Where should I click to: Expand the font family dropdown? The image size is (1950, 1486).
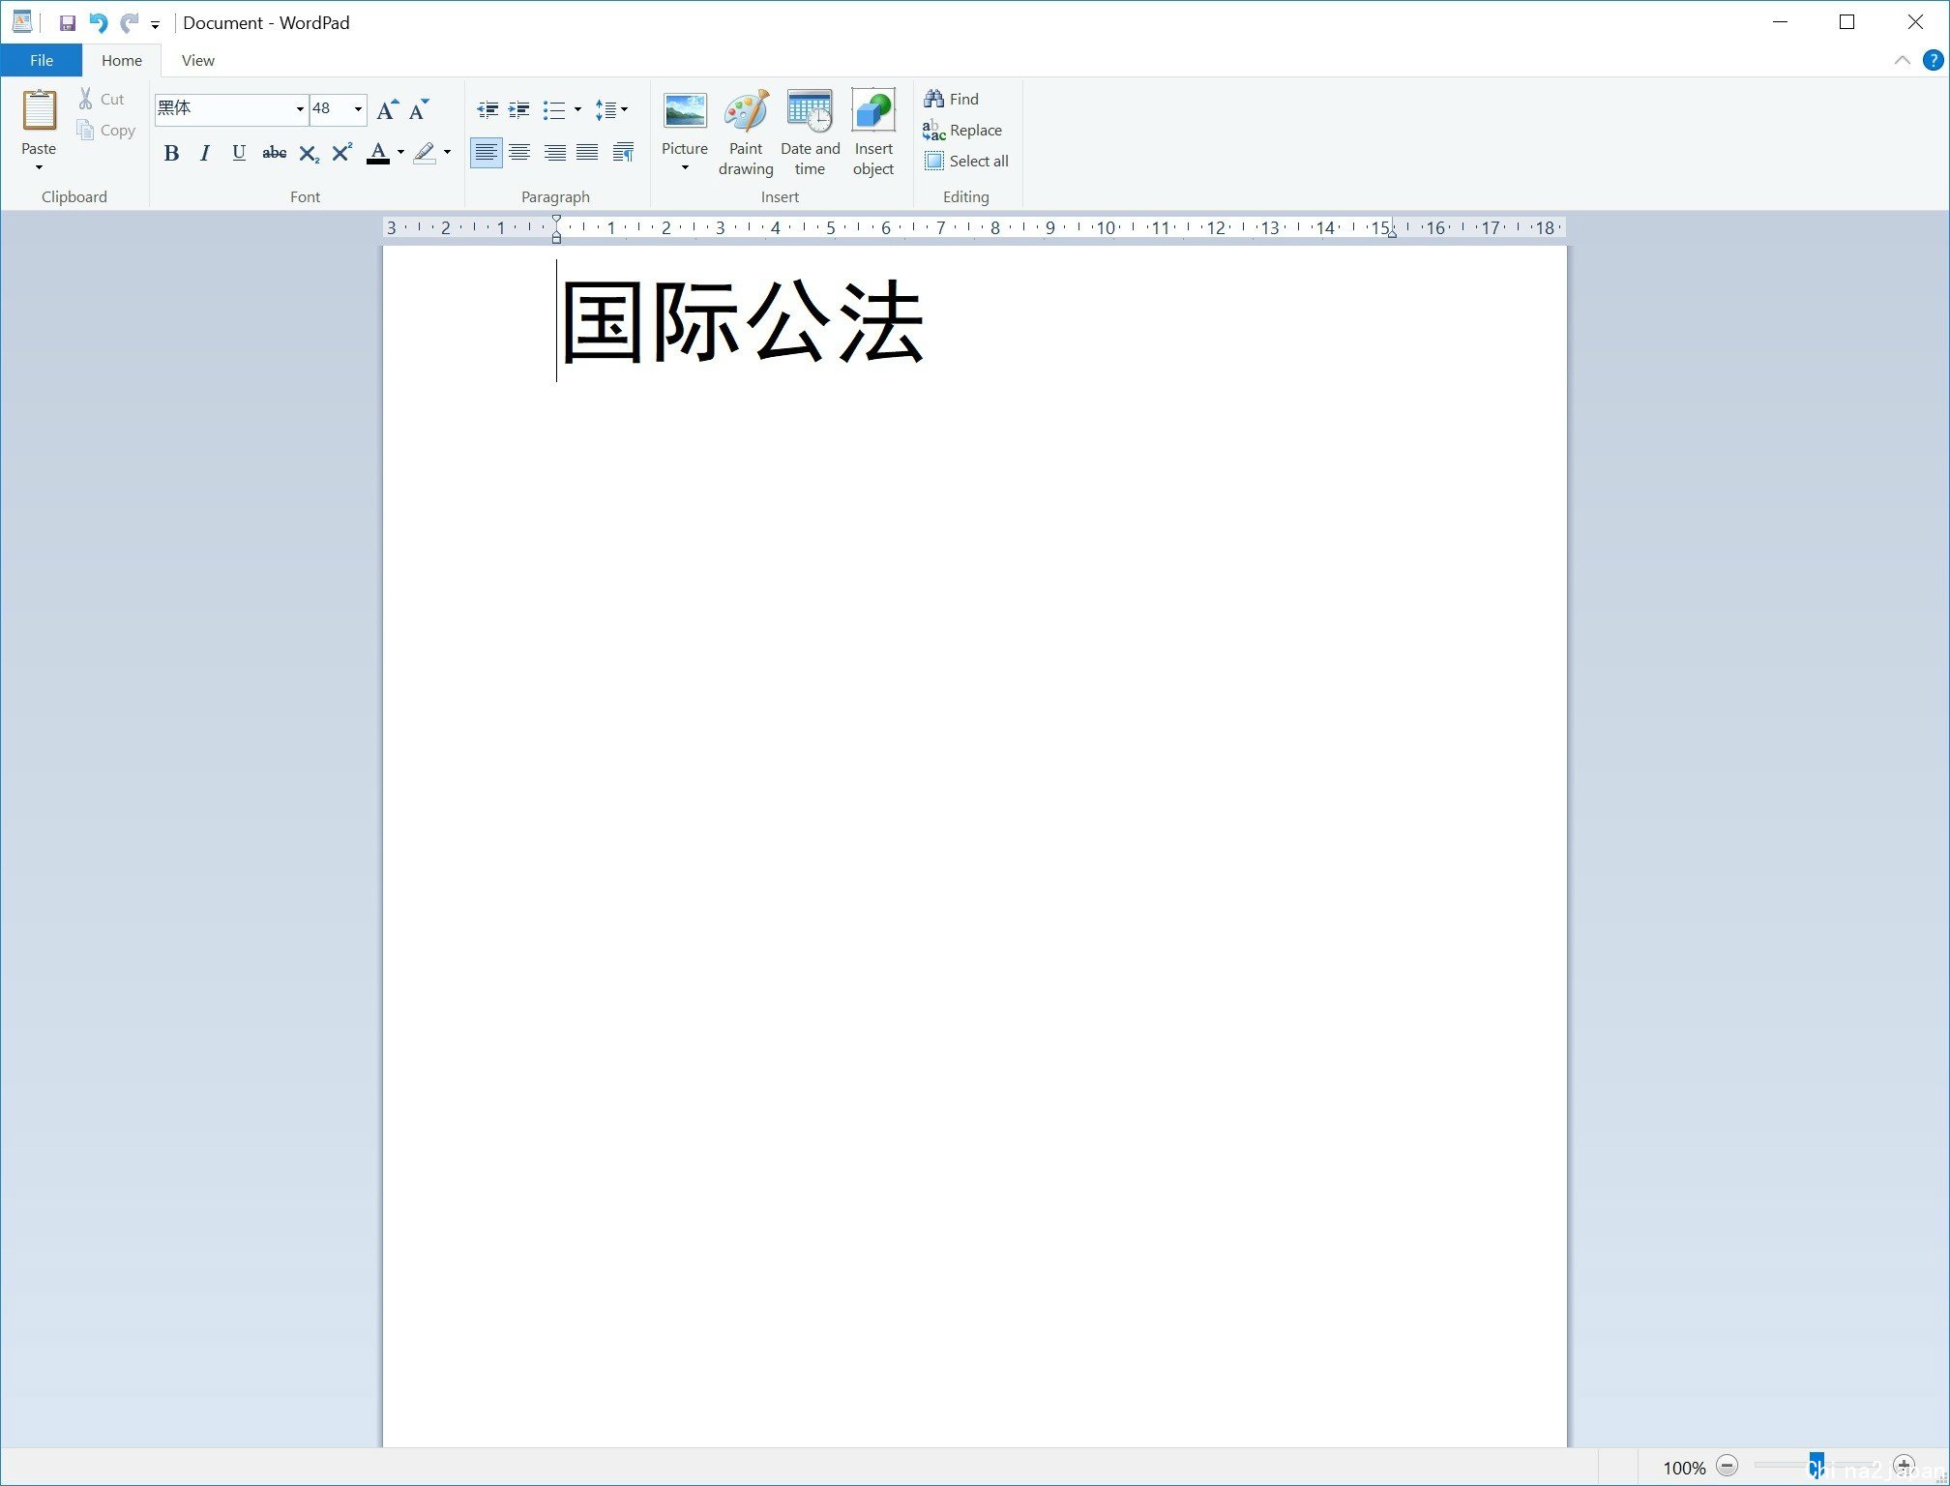pyautogui.click(x=300, y=109)
